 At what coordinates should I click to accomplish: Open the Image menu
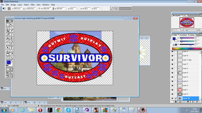point(13,5)
